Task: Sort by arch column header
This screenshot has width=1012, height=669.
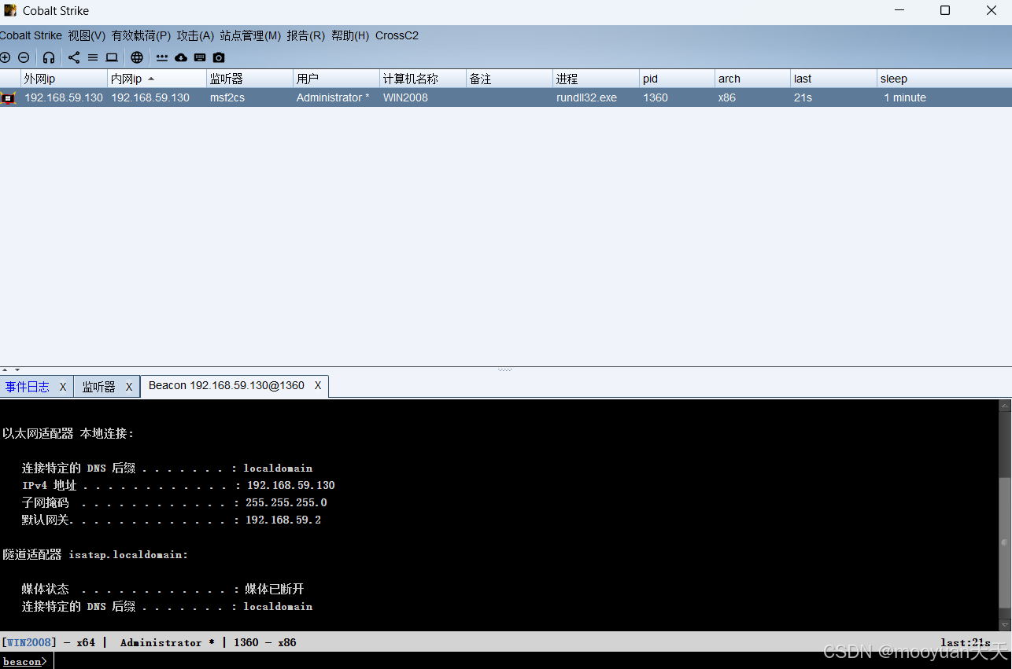Action: point(752,79)
